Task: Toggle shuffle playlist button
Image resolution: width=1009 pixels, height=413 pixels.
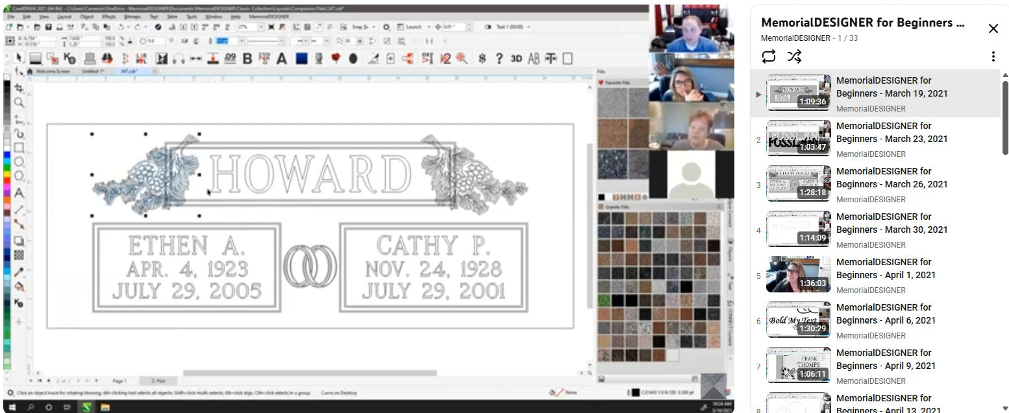Action: (x=794, y=56)
